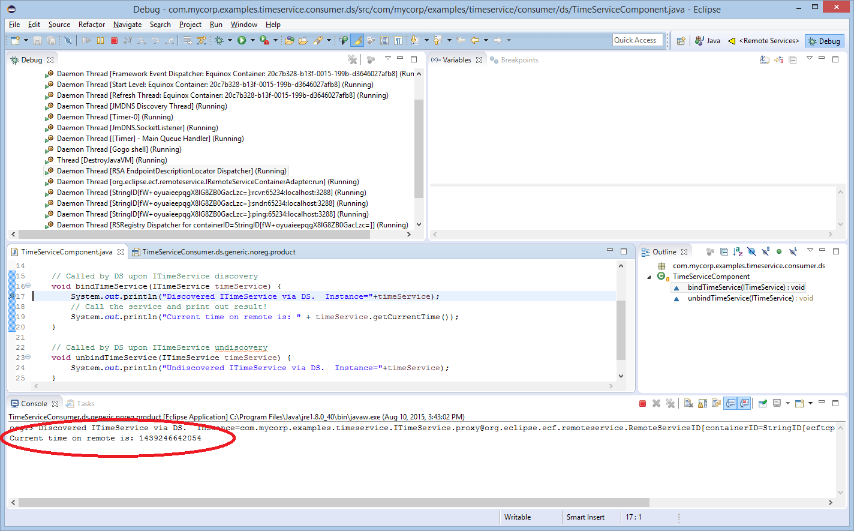Click the Open Task folder icon

pyautogui.click(x=303, y=40)
